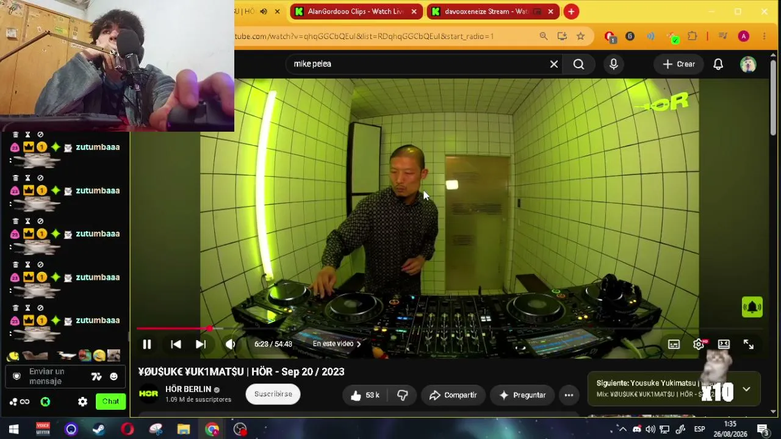Toggle video subtitles

[x=674, y=344]
